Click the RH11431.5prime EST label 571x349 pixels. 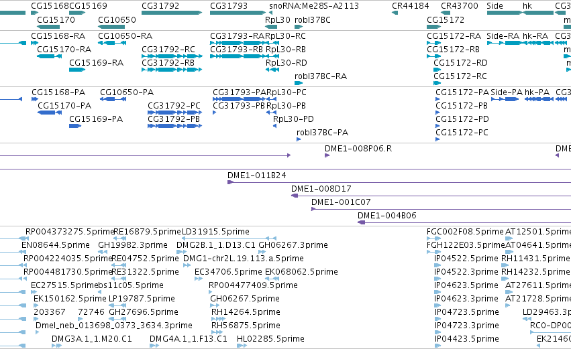[x=535, y=259]
